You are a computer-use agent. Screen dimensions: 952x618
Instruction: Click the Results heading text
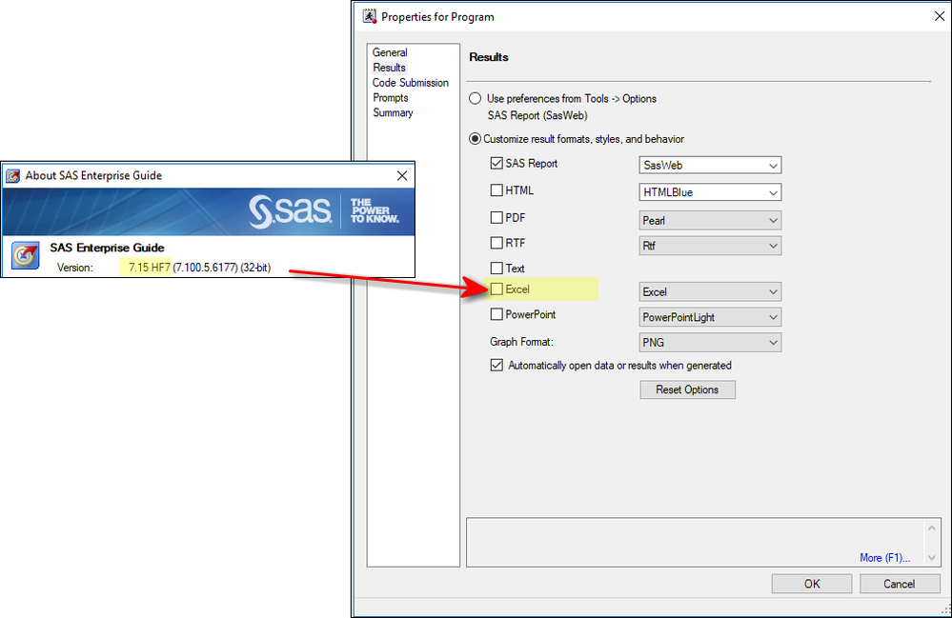[x=489, y=57]
